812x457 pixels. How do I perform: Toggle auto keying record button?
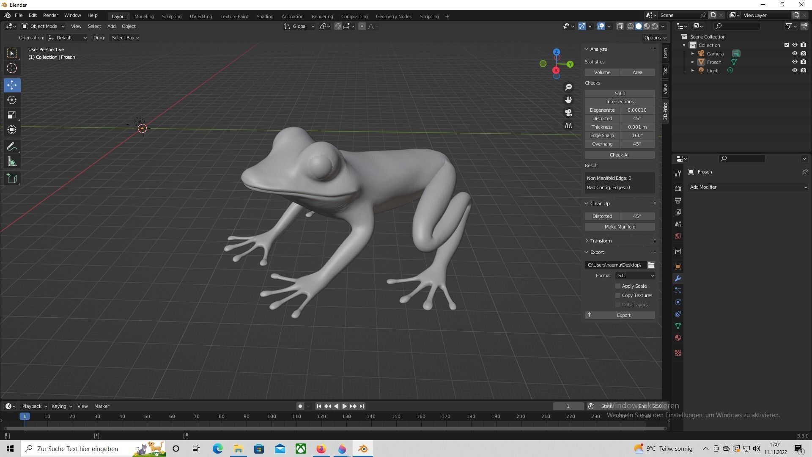click(300, 407)
